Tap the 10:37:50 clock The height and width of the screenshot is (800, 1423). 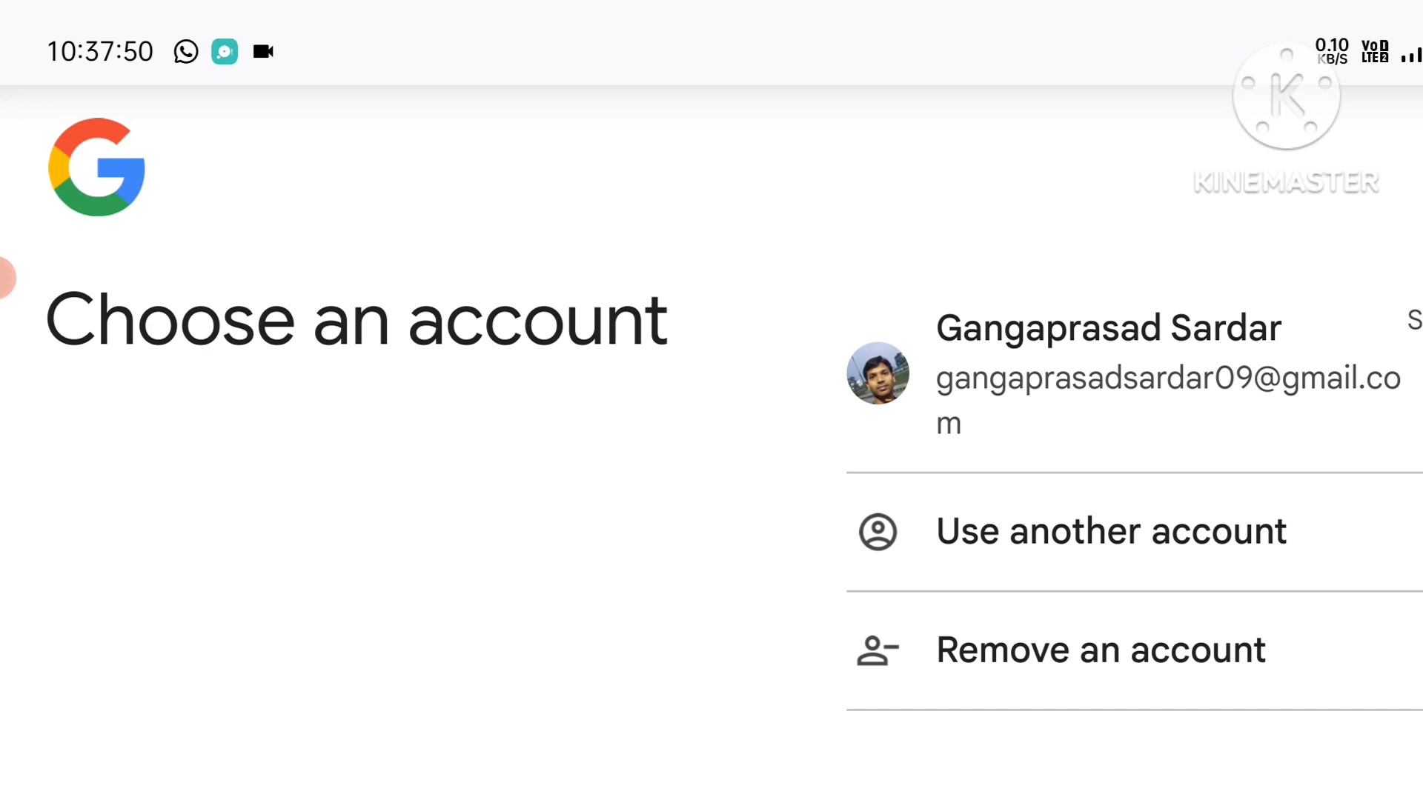tap(100, 52)
